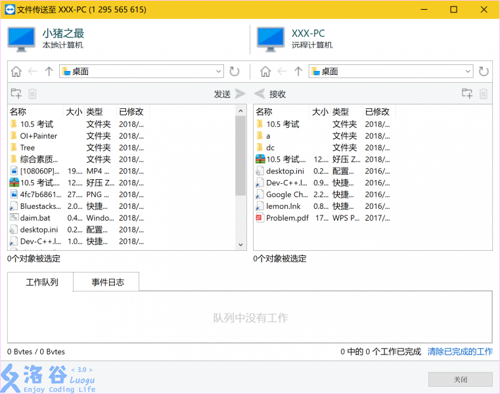The height and width of the screenshot is (394, 500).
Task: Click the 关闭 button
Action: pos(460,380)
